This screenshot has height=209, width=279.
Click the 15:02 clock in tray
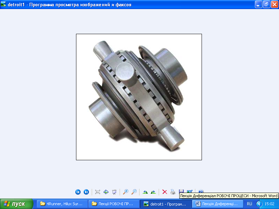click(269, 204)
